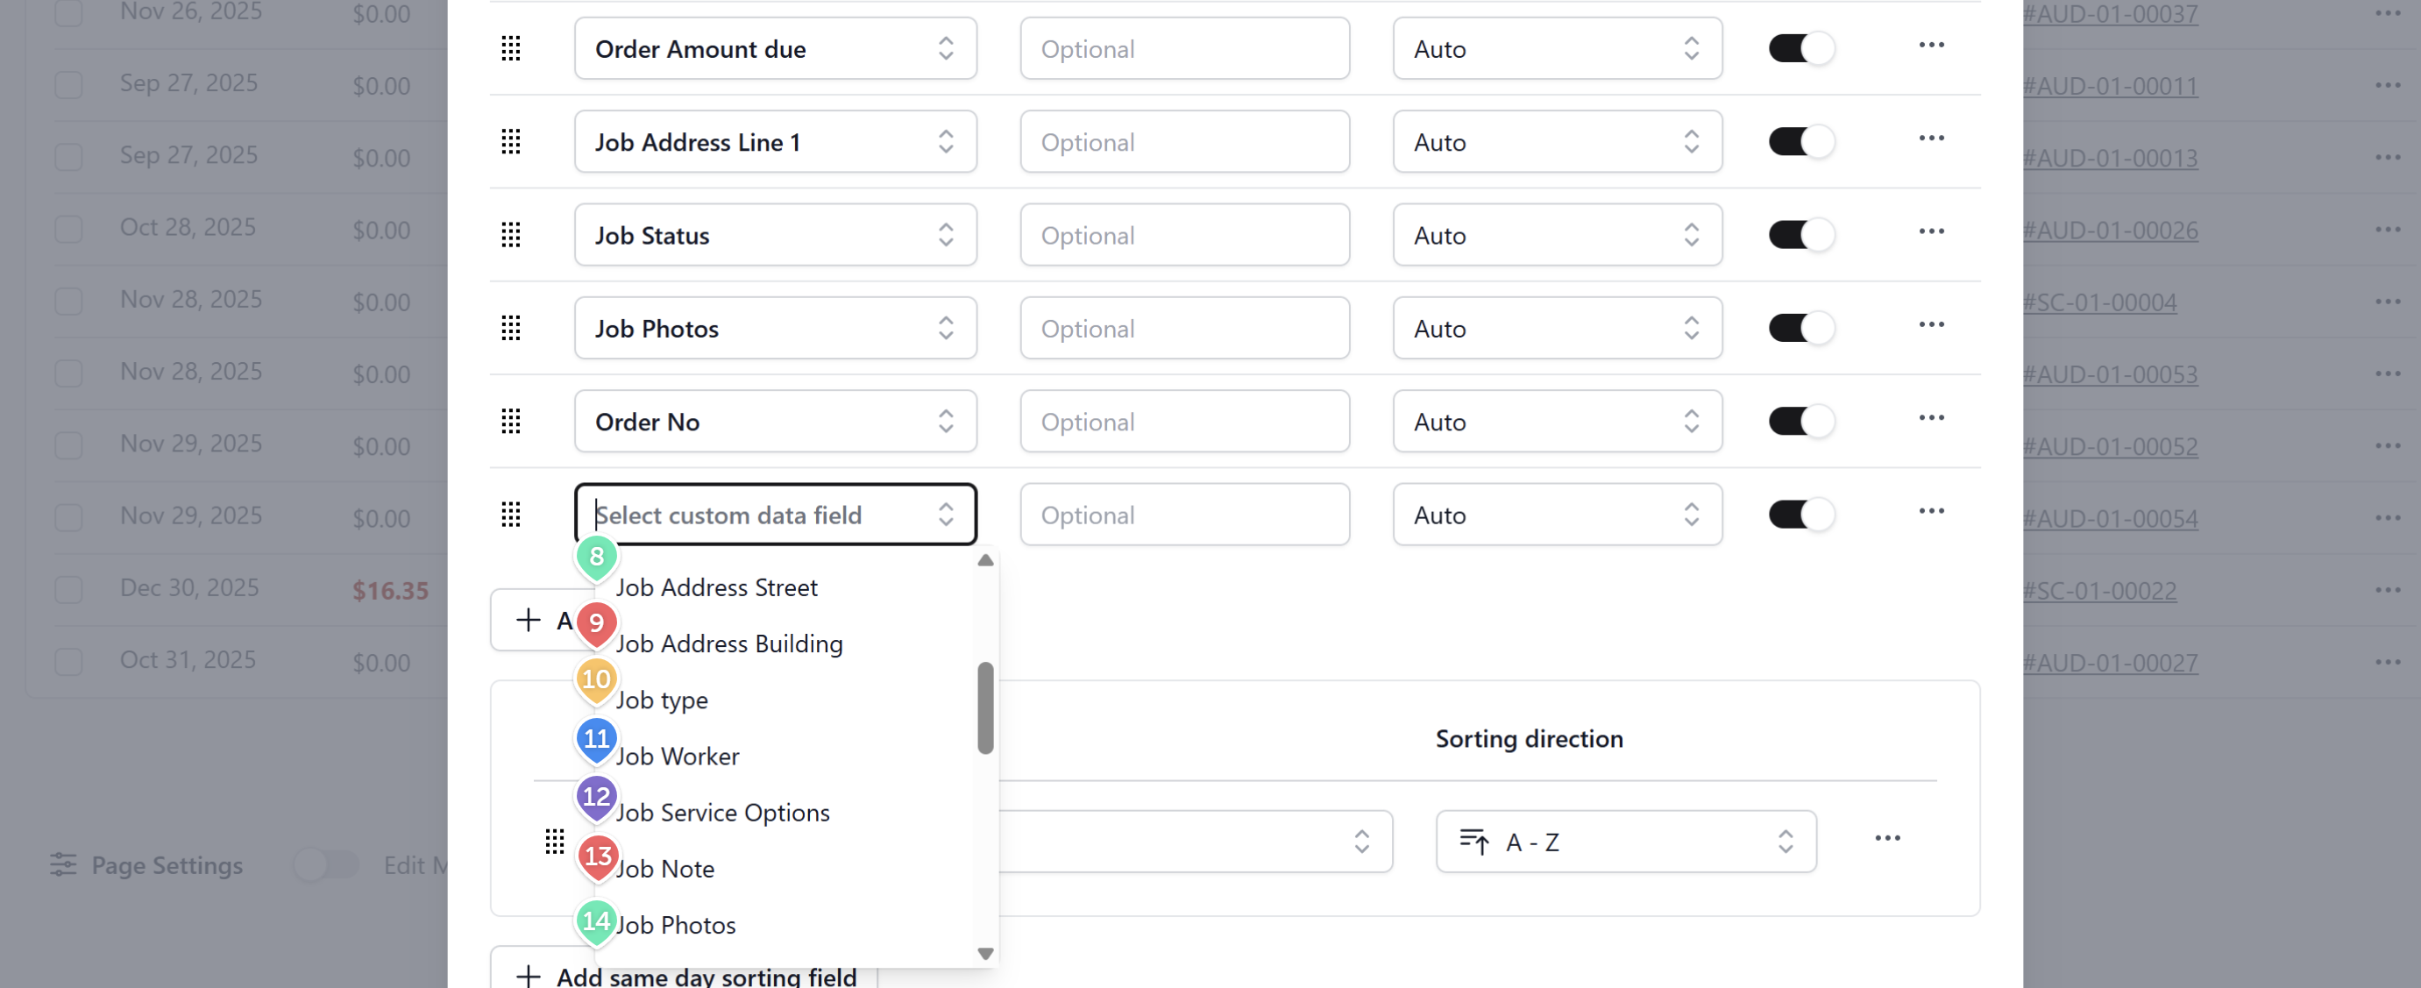2421x988 pixels.
Task: Open three-dot menu for Order No row
Action: point(1930,418)
